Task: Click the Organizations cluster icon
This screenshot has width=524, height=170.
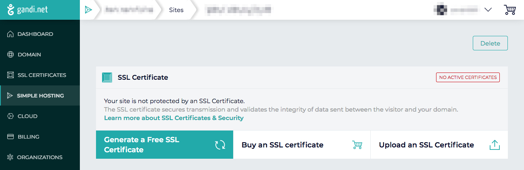Action: pos(10,158)
